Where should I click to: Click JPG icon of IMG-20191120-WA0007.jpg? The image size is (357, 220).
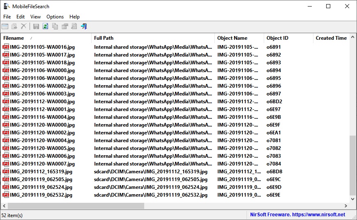(x=6, y=164)
